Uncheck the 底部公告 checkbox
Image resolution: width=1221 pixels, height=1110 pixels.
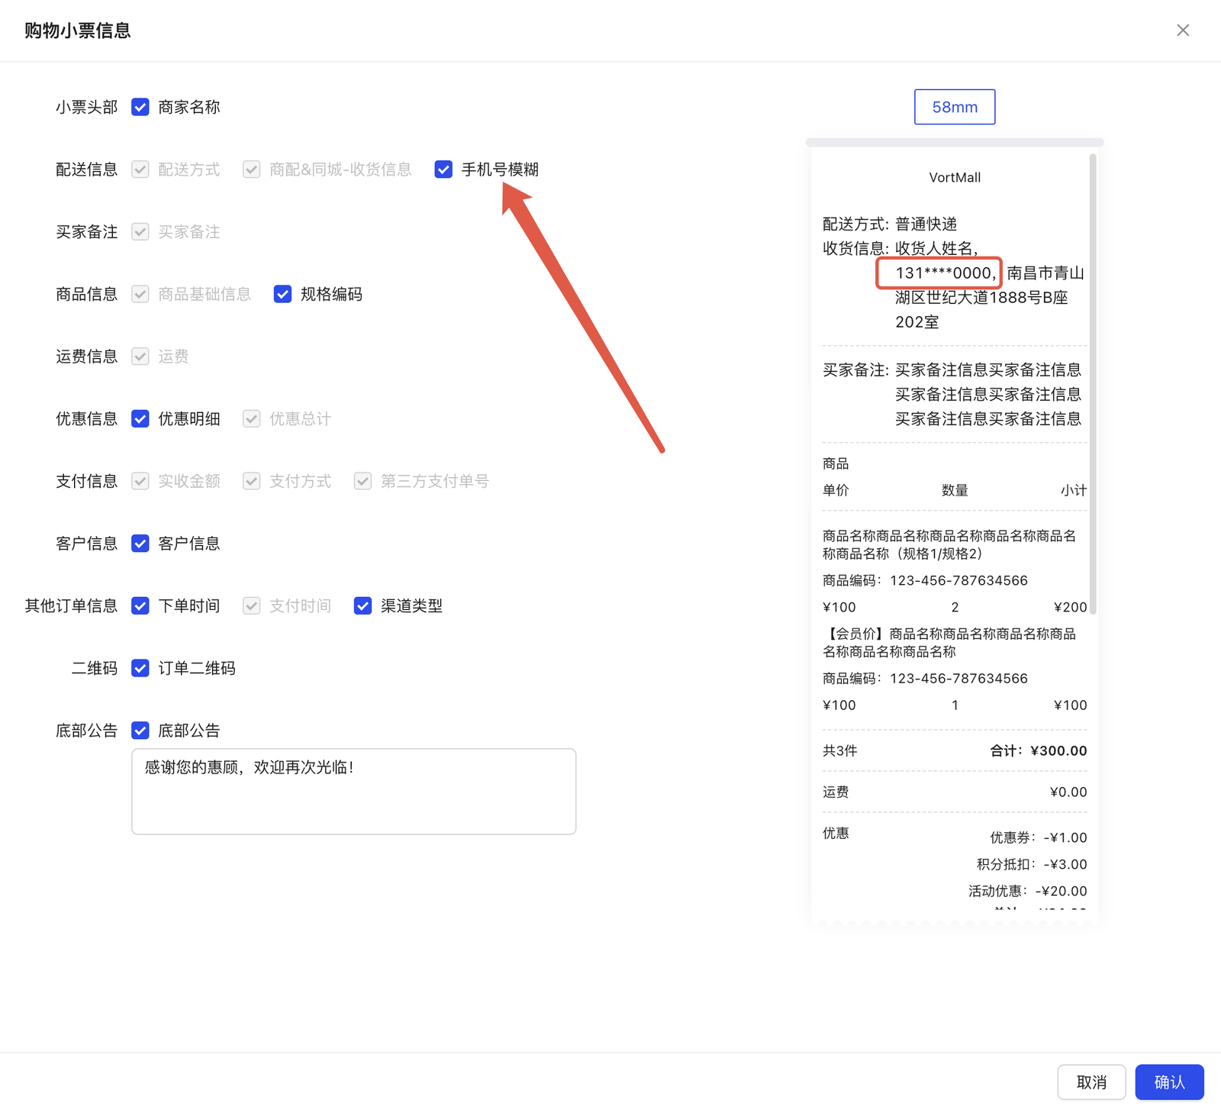coord(140,731)
